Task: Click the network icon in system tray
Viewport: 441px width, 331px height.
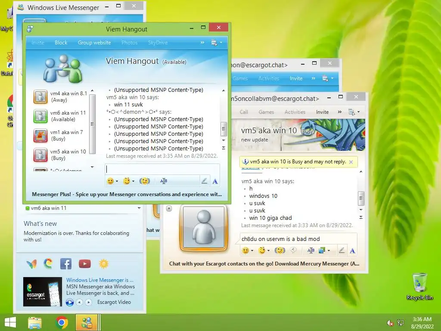Action: point(401,323)
